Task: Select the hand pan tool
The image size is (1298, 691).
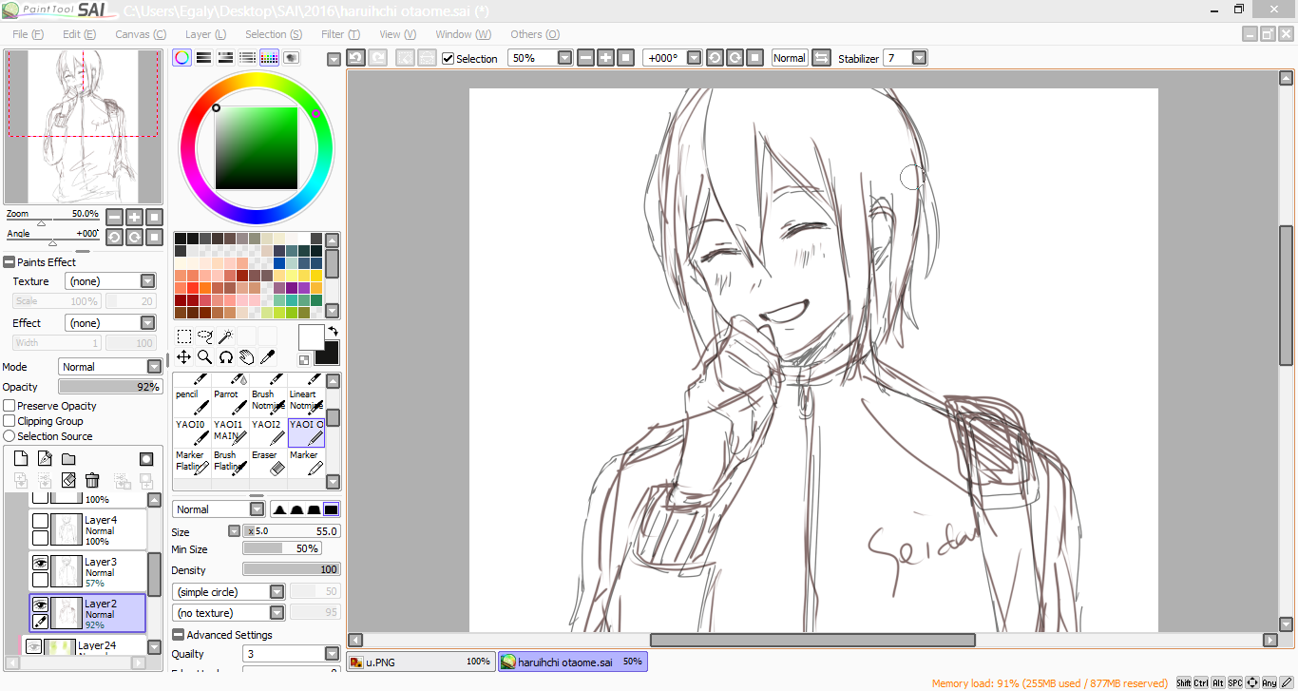Action: coord(247,357)
